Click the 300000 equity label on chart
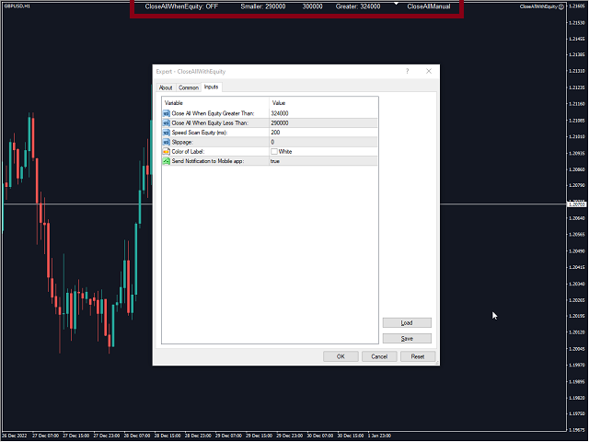 point(313,6)
